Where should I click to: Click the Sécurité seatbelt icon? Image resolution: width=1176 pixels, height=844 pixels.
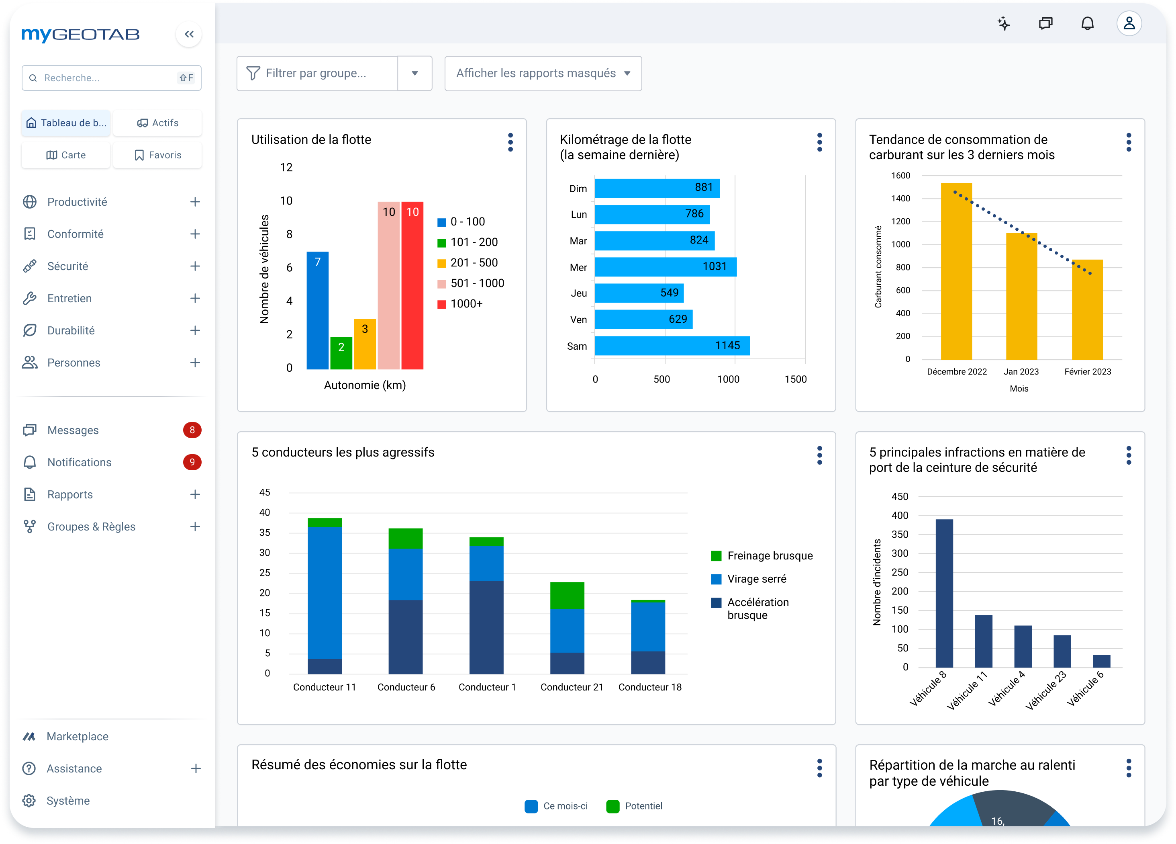click(x=30, y=266)
